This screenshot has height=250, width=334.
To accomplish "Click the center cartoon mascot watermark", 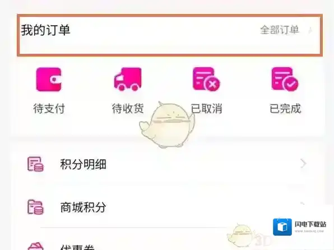I will [167, 124].
